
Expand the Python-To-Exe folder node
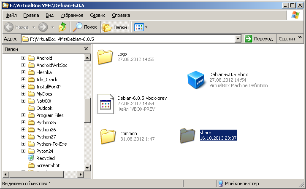coord(23,144)
